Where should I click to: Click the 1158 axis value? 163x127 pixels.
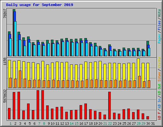pyautogui.click(x=5, y=62)
